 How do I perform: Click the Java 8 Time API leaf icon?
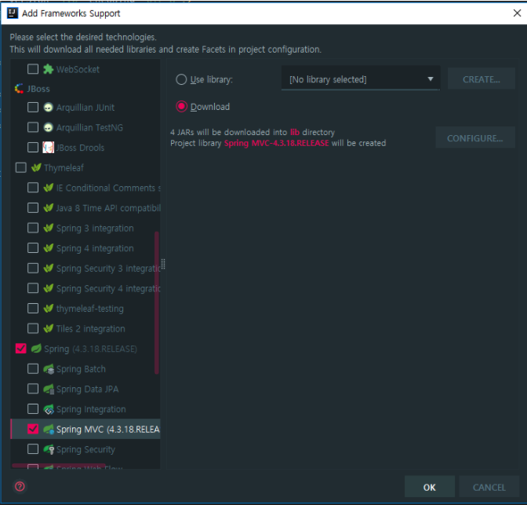pos(48,208)
